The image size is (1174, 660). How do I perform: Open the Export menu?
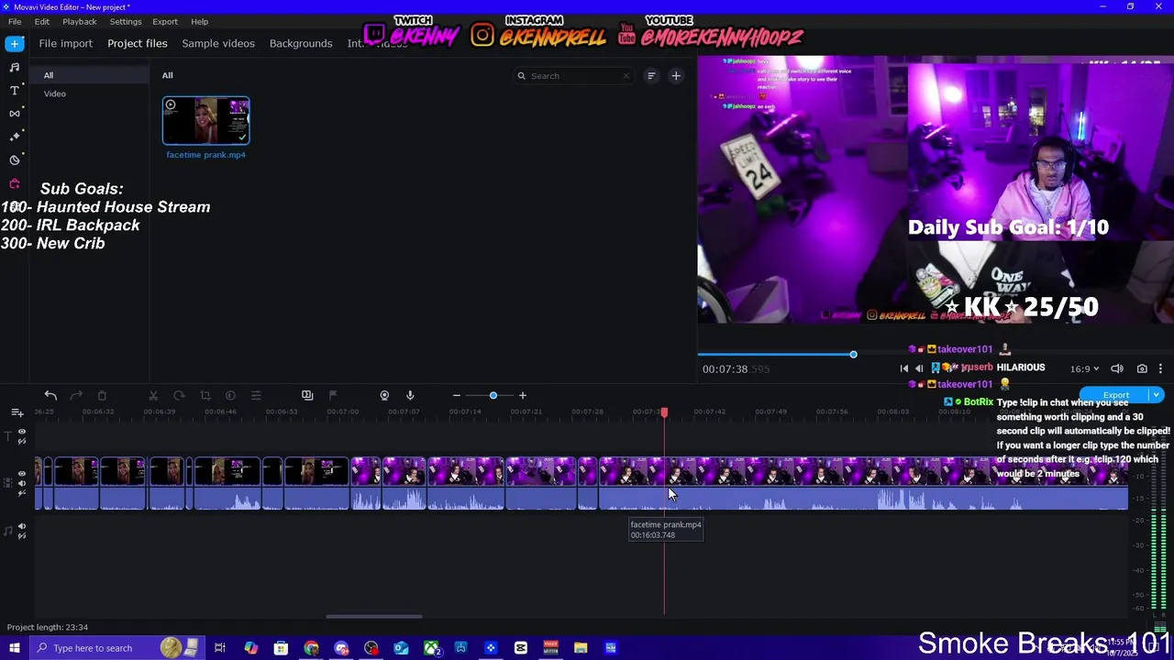coord(165,21)
